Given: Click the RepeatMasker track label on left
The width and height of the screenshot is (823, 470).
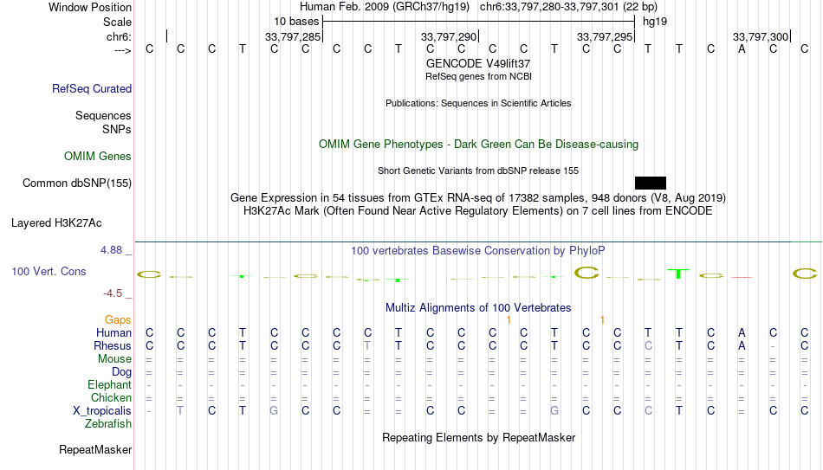Looking at the screenshot, I should pyautogui.click(x=95, y=449).
